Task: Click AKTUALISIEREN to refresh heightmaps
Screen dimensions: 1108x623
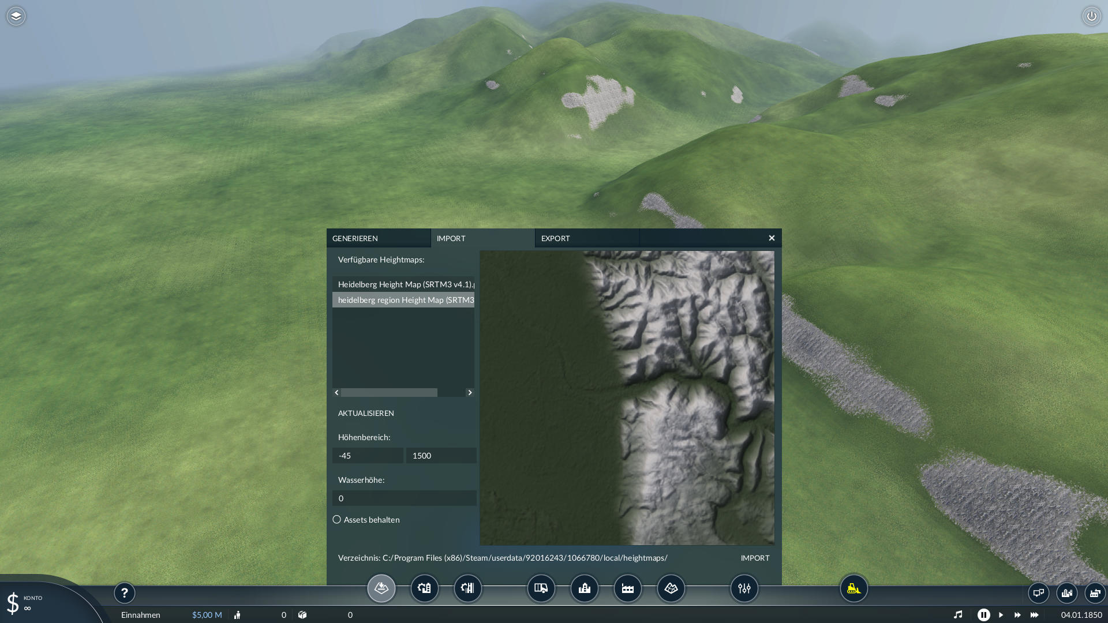Action: [x=366, y=413]
